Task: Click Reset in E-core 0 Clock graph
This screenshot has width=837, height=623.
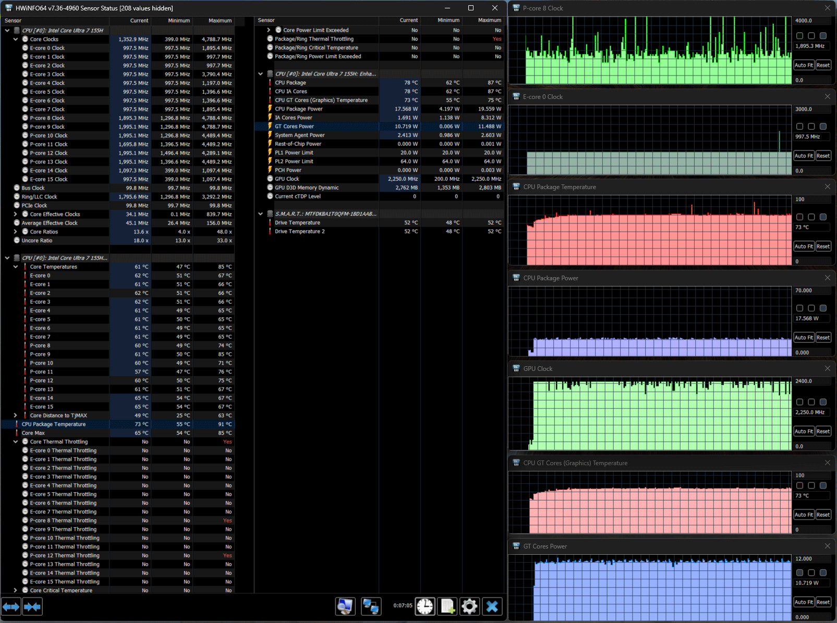Action: (x=823, y=156)
